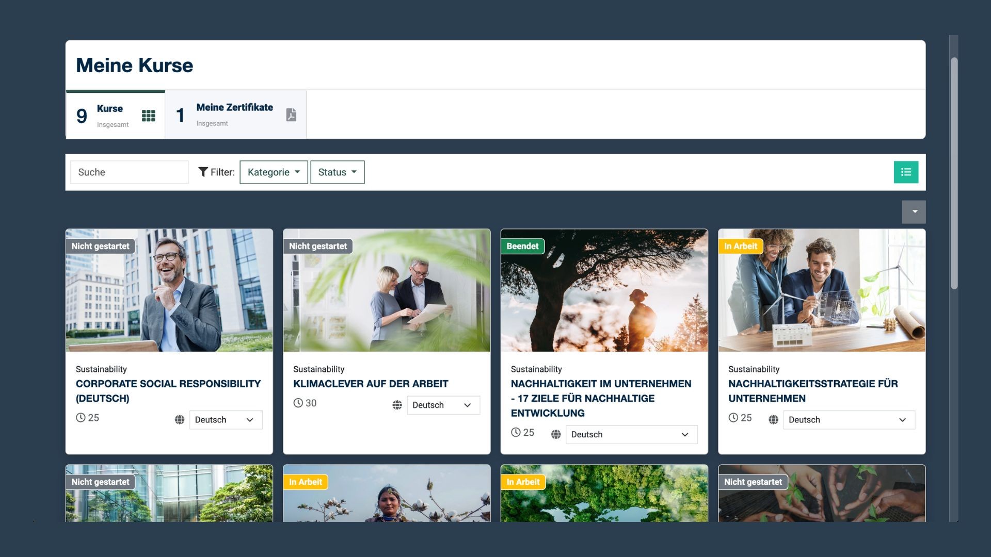Screen dimensions: 991x557
Task: Open language dropdown on Klimaclever auf der Arbeit
Action: (443, 405)
